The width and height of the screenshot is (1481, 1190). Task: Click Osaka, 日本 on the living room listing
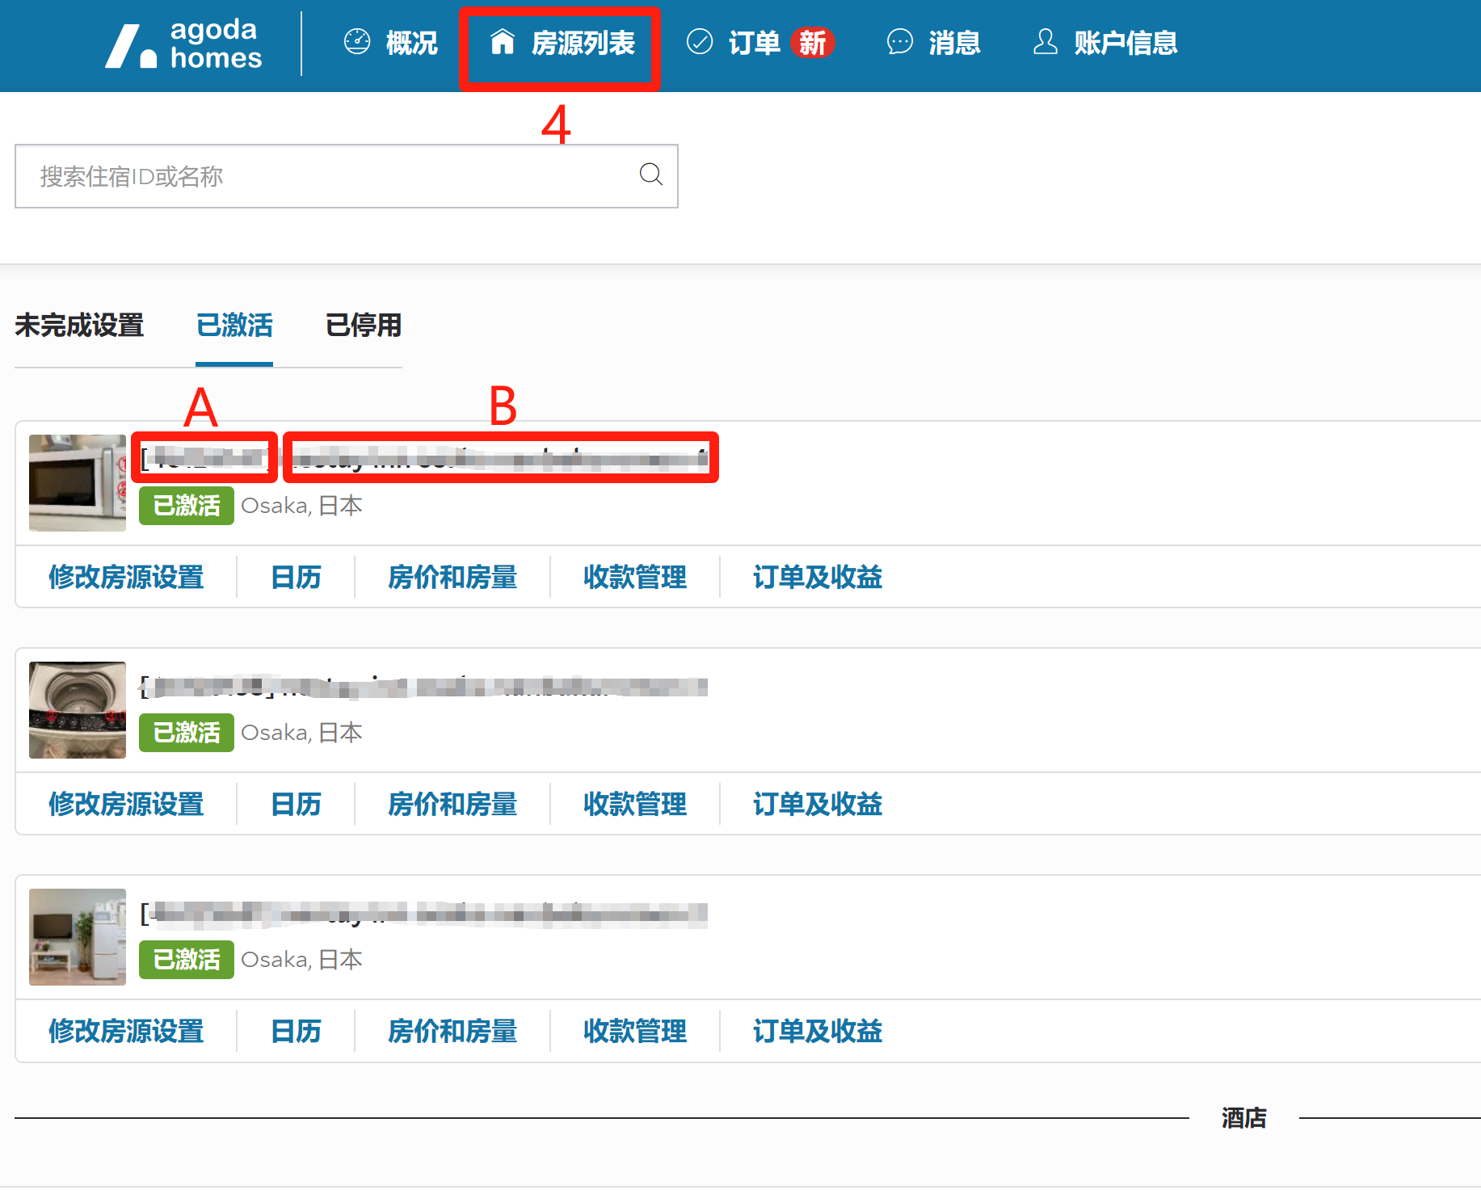(x=301, y=960)
